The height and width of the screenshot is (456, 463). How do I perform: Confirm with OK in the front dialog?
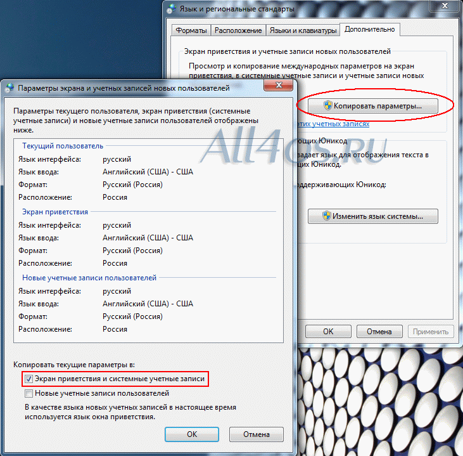[192, 434]
